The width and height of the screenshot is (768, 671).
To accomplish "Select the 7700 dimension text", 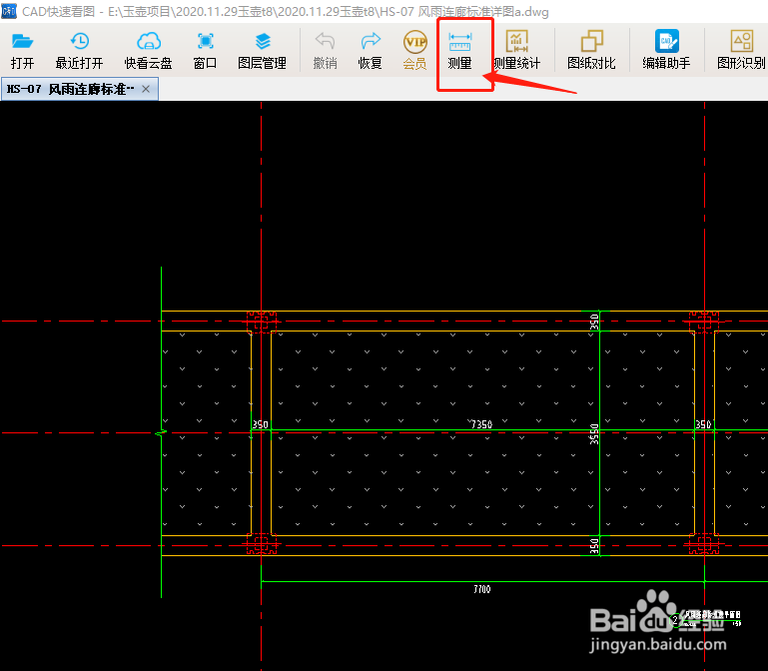I will [x=482, y=589].
